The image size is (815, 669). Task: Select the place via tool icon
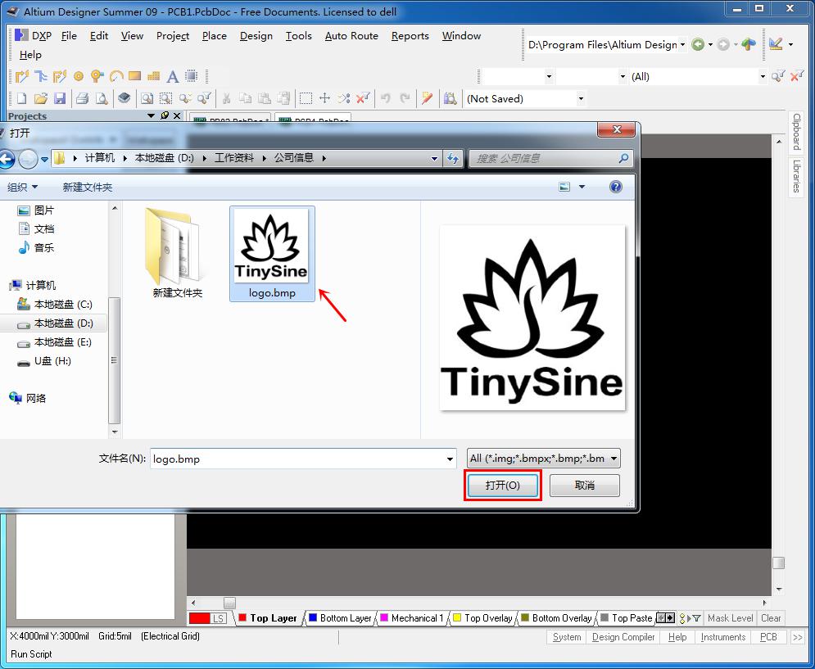97,76
